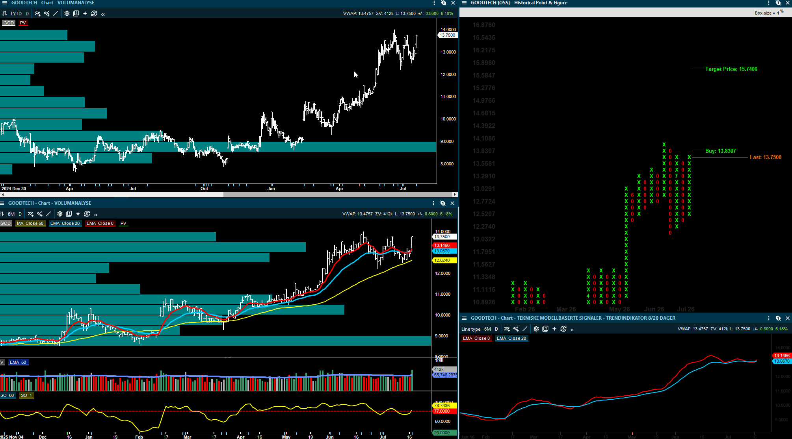Toggle SO 60 stochastic indicator label
This screenshot has width=792, height=439.
[7, 395]
